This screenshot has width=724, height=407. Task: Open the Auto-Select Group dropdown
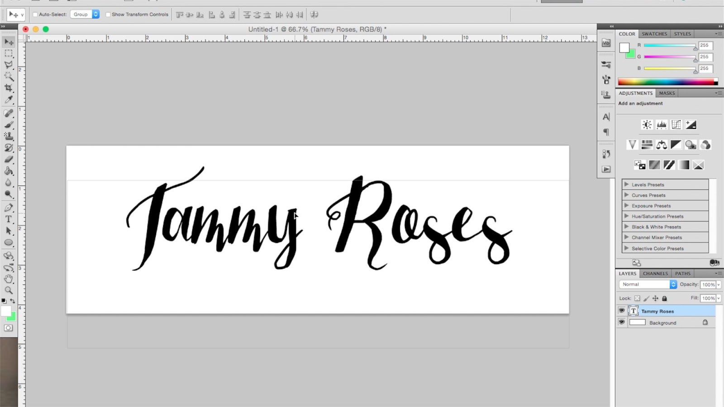85,14
